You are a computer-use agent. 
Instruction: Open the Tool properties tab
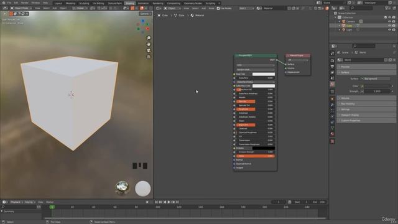pos(332,54)
